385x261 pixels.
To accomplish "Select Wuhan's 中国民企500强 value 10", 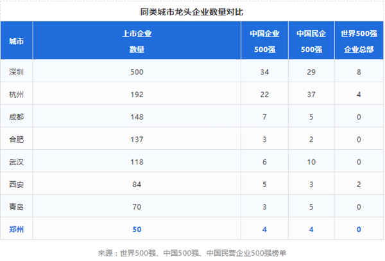I will (x=311, y=161).
